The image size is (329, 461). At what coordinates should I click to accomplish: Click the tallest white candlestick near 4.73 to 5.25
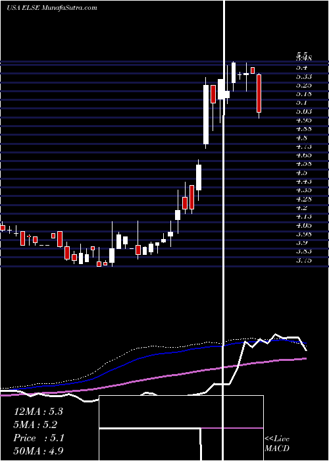coord(206,115)
